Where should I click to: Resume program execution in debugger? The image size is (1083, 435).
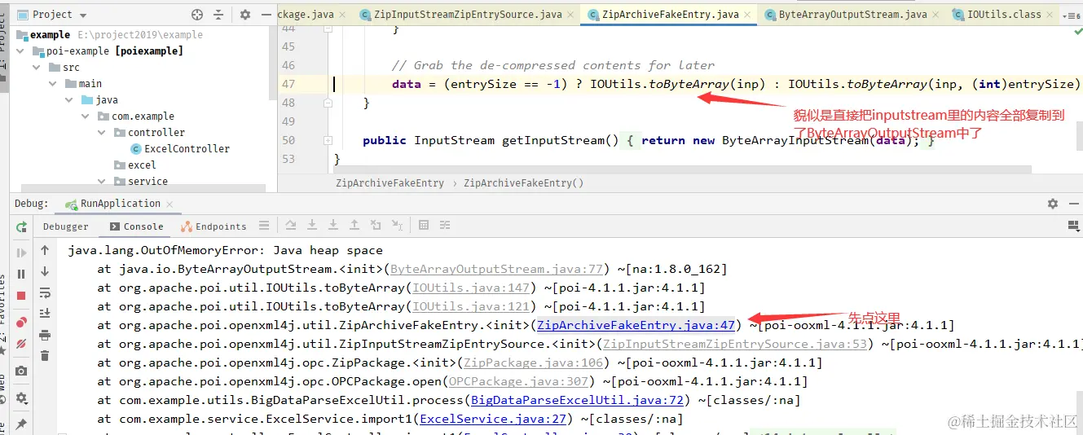pyautogui.click(x=21, y=253)
